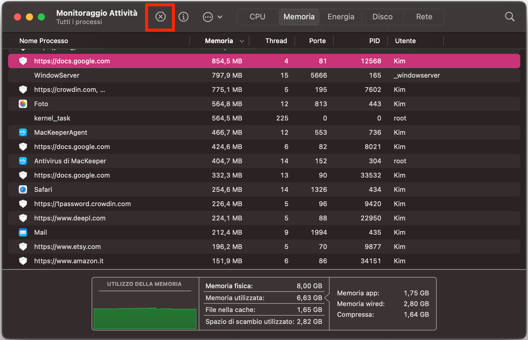Screen dimensions: 528x340
Task: Click the shield icon beside https://www.etsy.com
Action: (x=23, y=247)
